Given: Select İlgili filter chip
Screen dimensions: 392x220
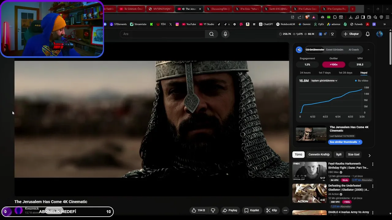Looking at the screenshot, I should [x=339, y=155].
